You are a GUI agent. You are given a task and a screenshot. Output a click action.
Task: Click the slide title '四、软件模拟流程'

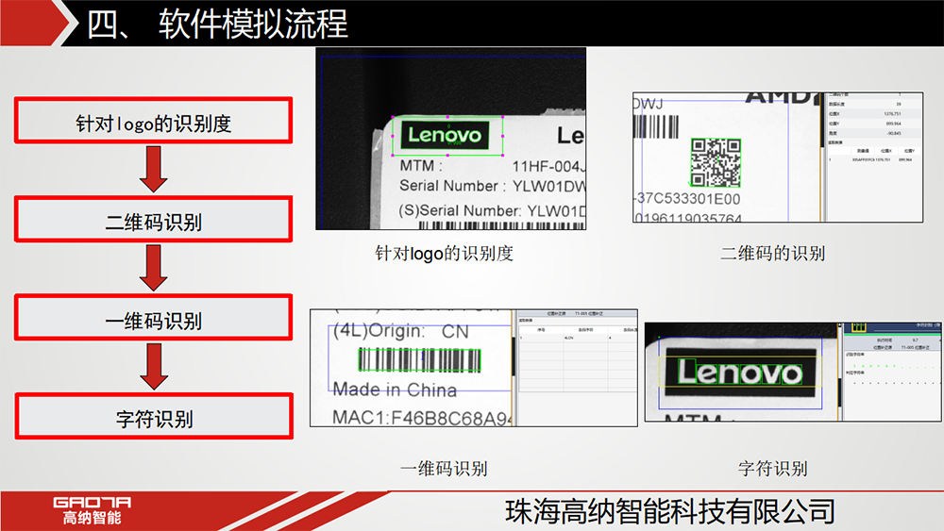click(x=217, y=25)
